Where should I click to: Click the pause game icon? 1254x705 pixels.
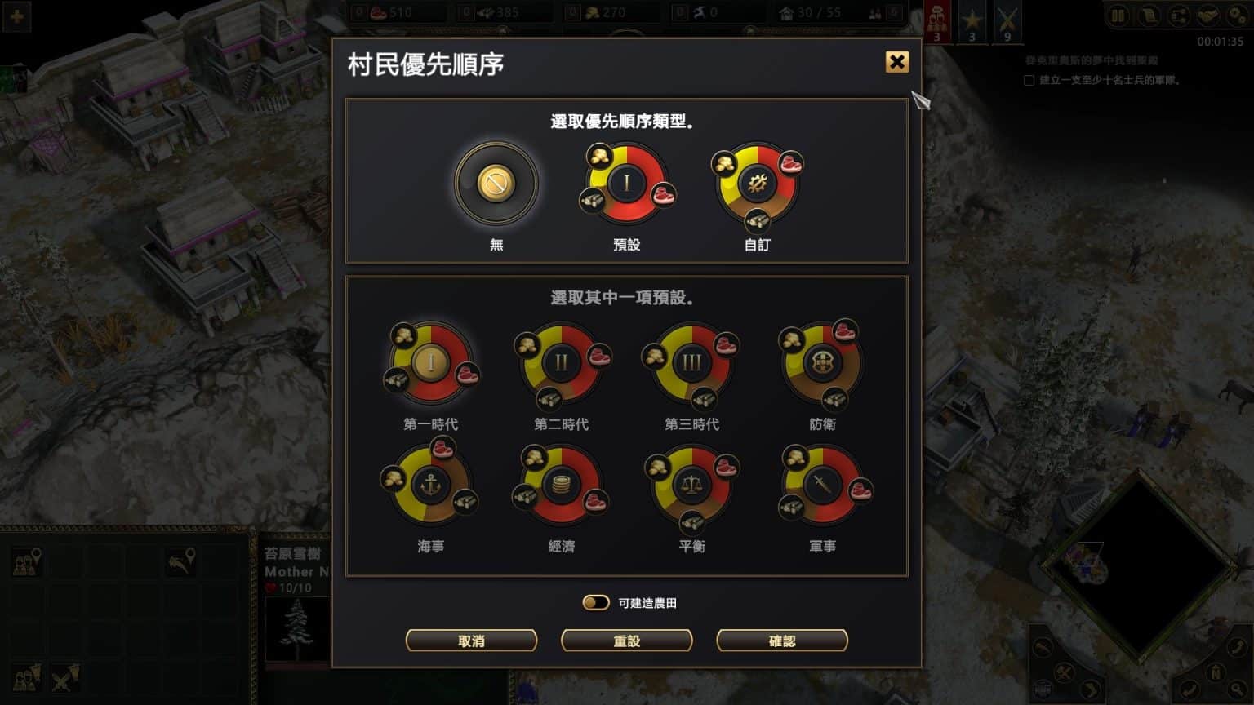click(x=1118, y=16)
